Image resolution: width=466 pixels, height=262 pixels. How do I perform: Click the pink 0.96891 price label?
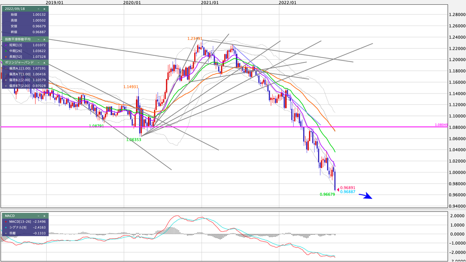348,188
